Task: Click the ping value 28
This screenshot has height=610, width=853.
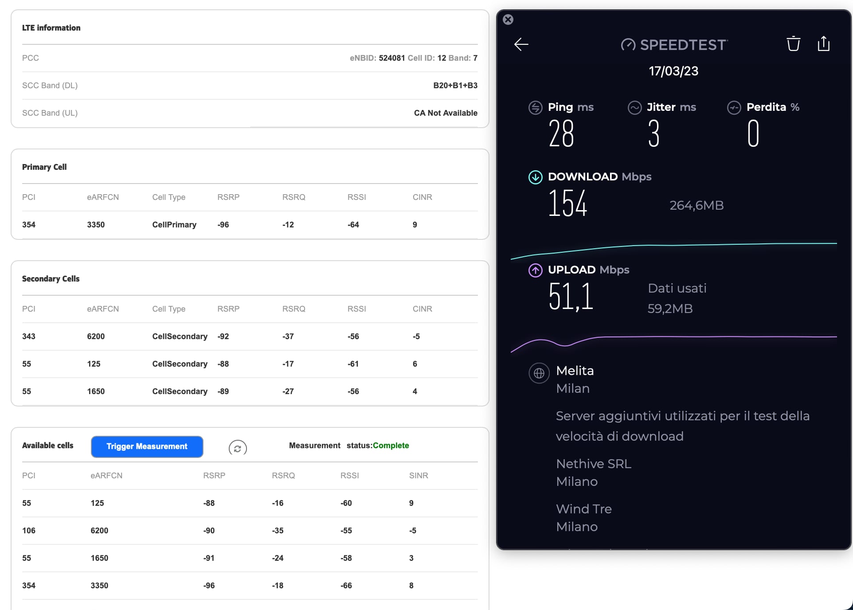Action: click(561, 133)
